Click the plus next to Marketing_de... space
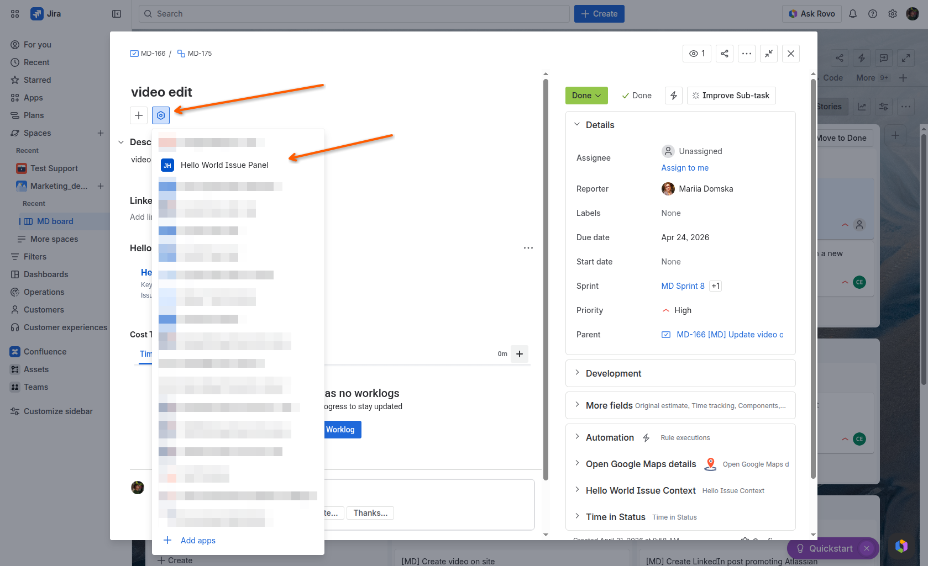The height and width of the screenshot is (566, 928). (x=101, y=186)
